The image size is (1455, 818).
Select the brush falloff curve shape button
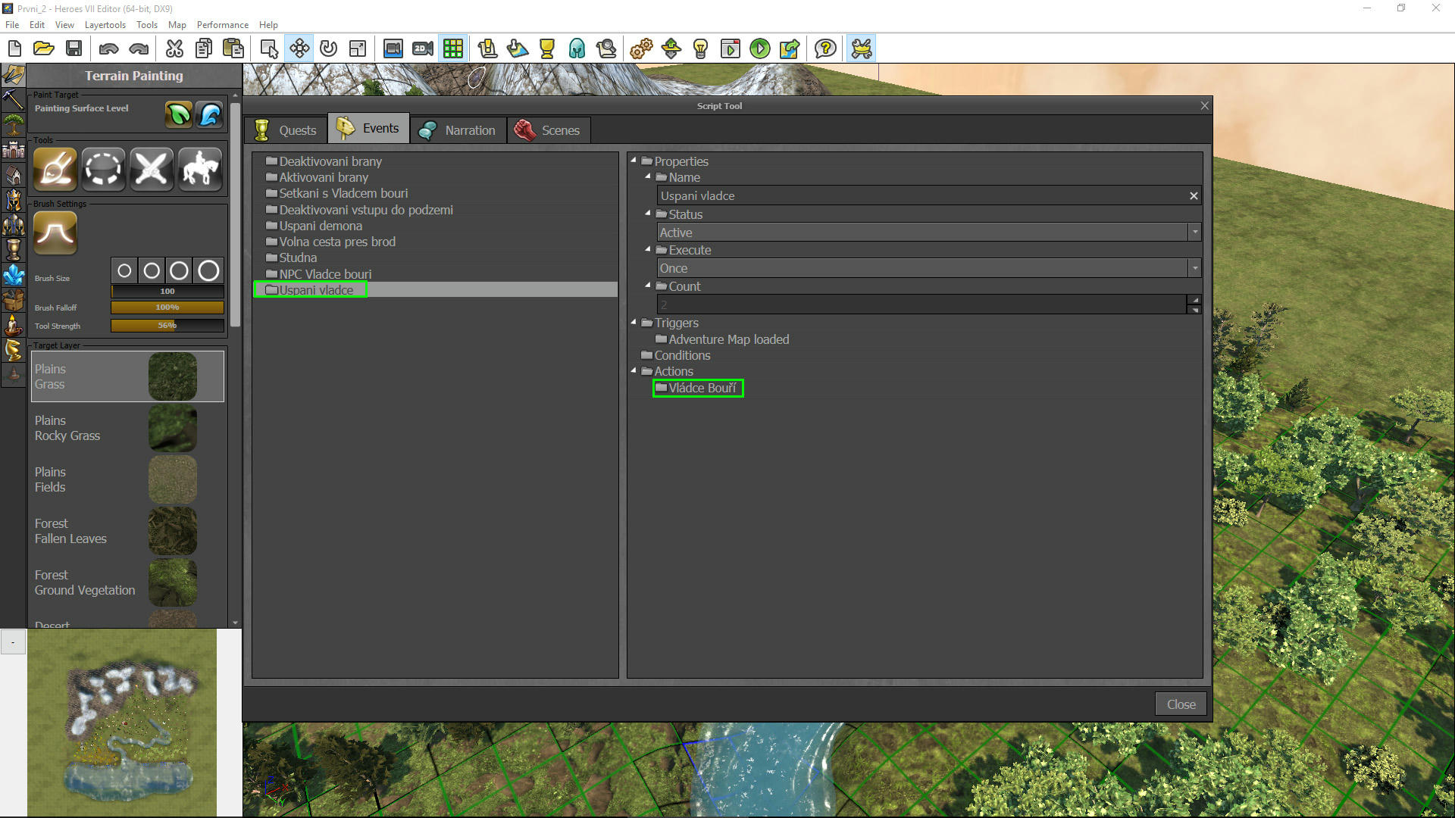click(55, 233)
